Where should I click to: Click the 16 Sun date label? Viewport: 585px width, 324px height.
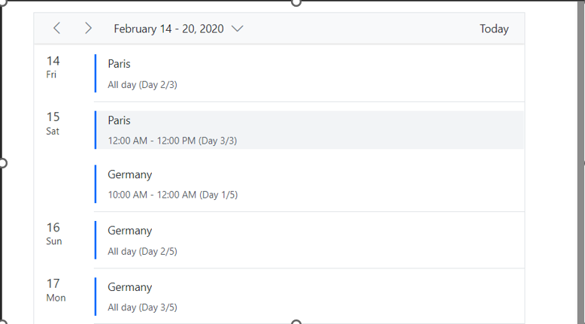53,233
